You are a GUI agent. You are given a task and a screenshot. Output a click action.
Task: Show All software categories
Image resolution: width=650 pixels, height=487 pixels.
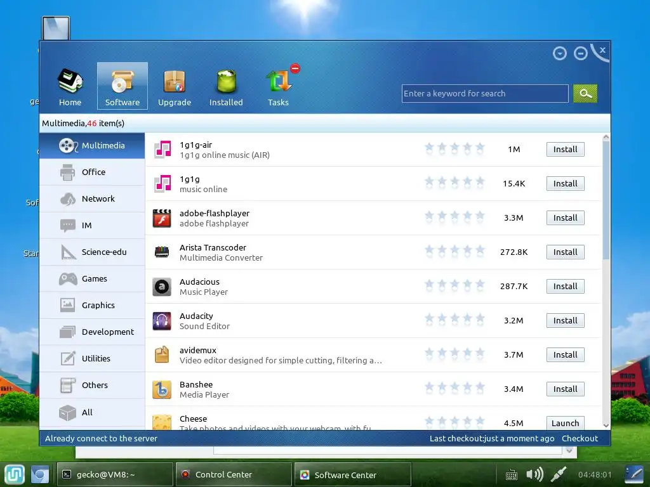pyautogui.click(x=92, y=412)
